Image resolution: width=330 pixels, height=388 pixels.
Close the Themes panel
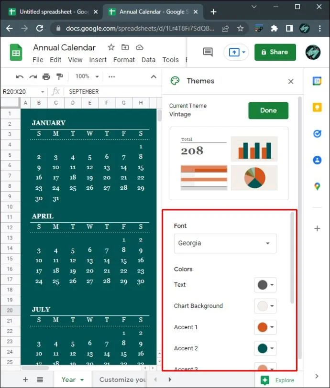291,81
